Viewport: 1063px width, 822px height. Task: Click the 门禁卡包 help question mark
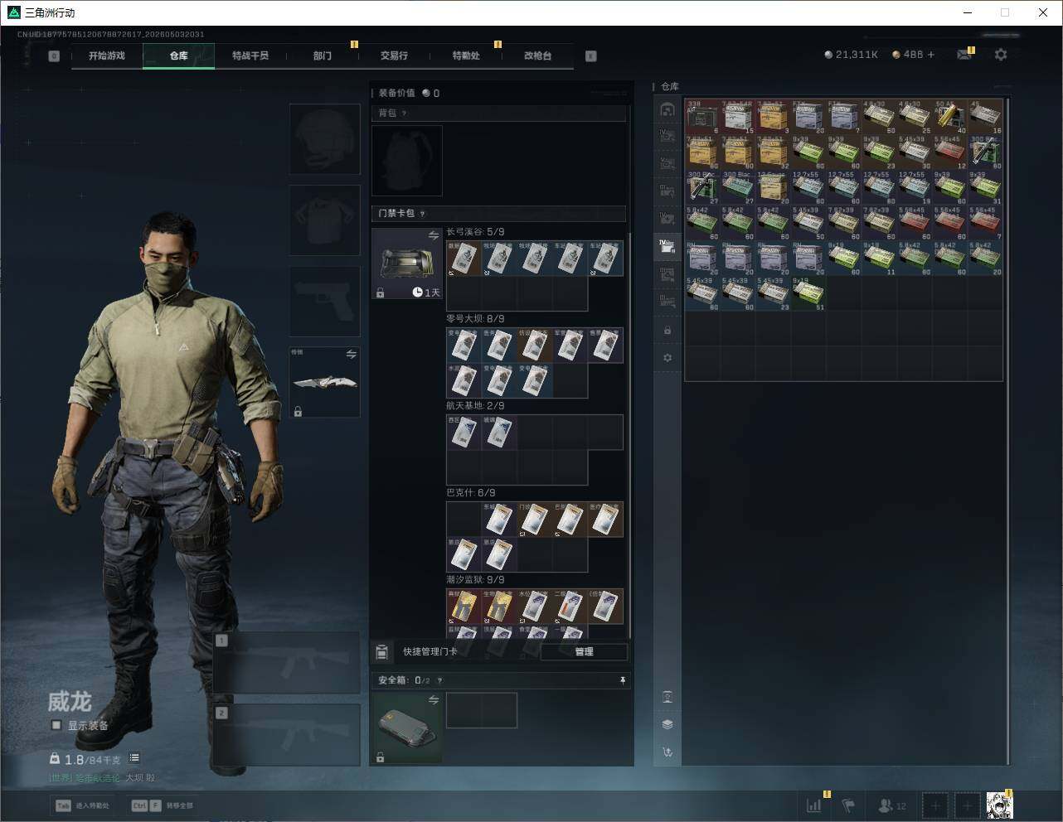(x=422, y=214)
